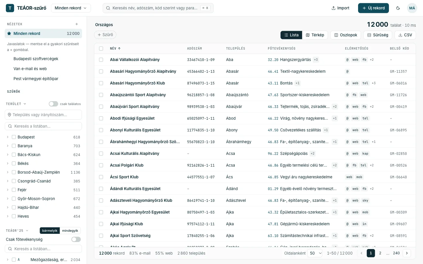Click the @ e-mail tag for Abasári Hagyományőrző Alapítvány
423x264 pixels.
pyautogui.click(x=348, y=71)
